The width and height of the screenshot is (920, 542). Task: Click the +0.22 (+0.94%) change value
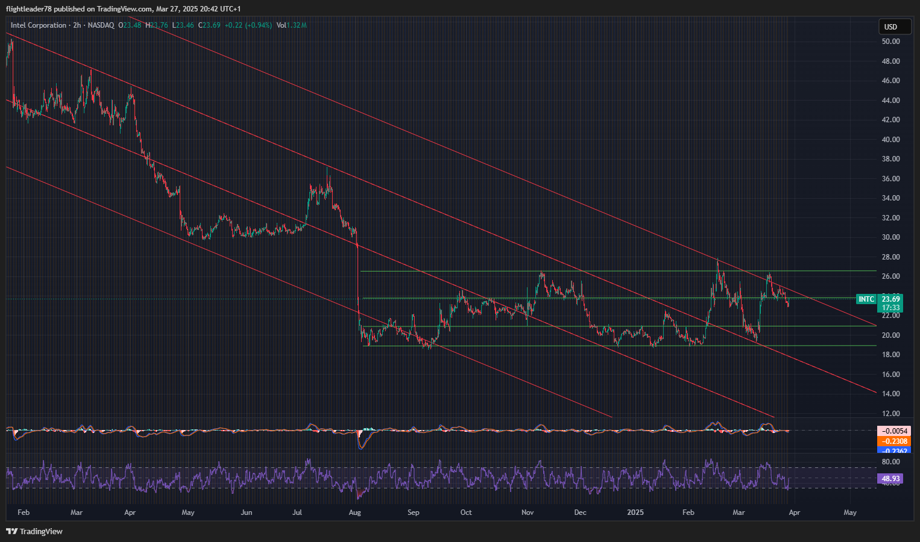tap(248, 25)
